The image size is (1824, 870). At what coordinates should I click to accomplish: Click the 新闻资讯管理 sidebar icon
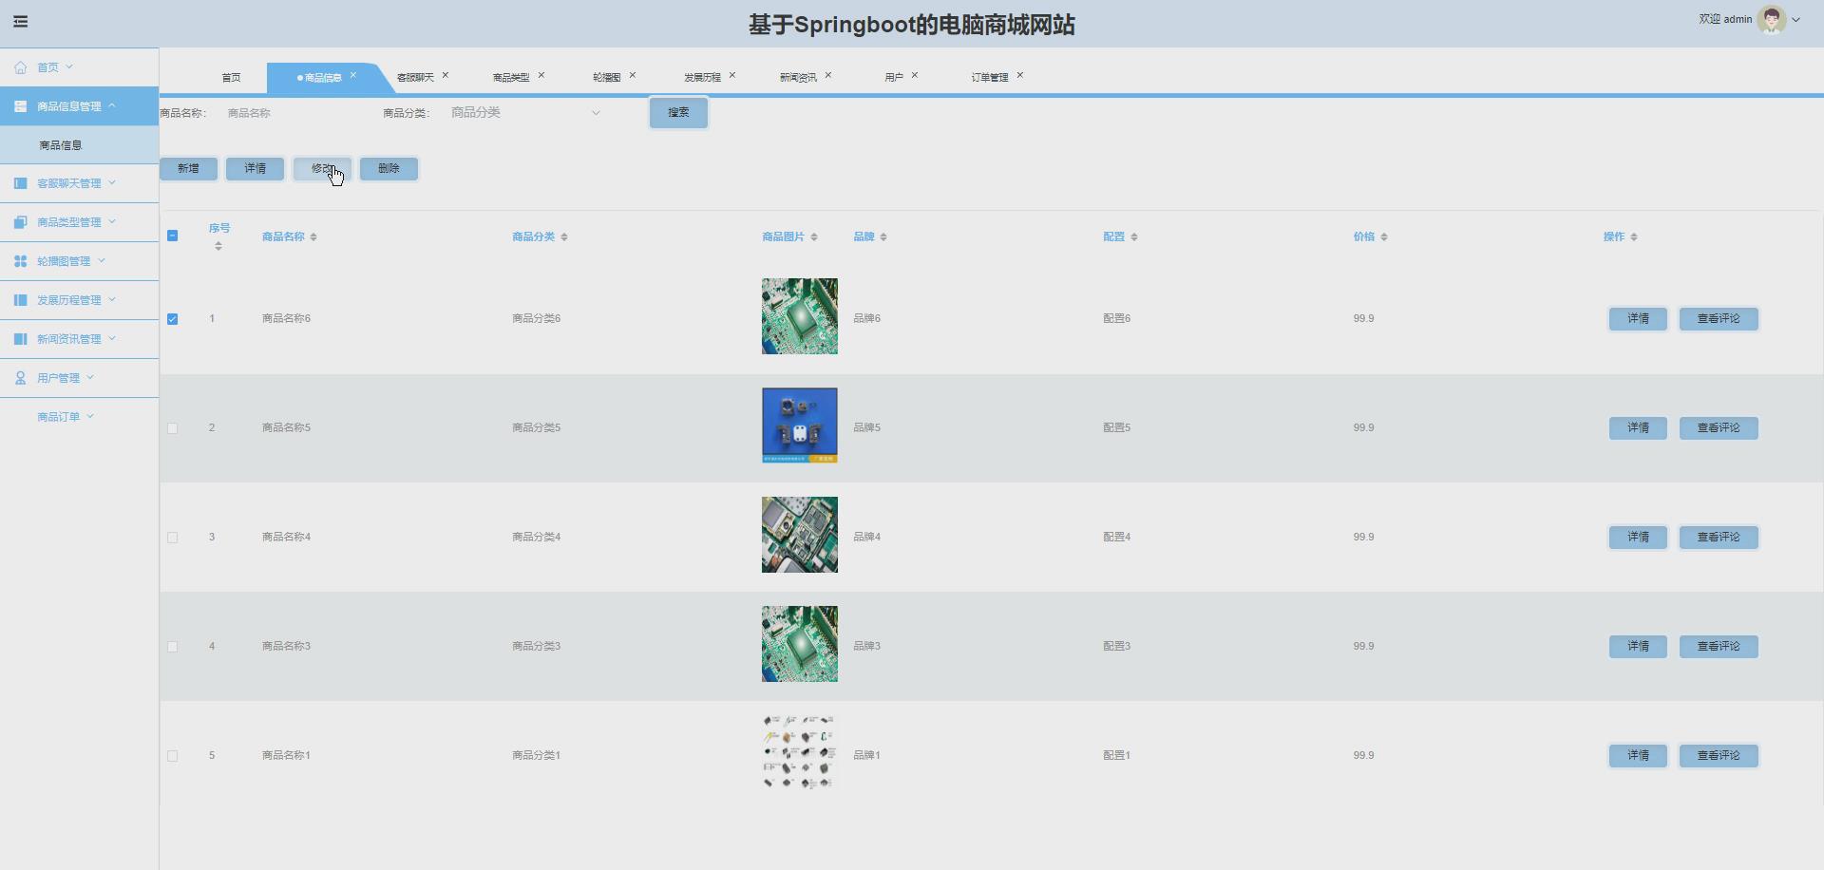click(19, 338)
